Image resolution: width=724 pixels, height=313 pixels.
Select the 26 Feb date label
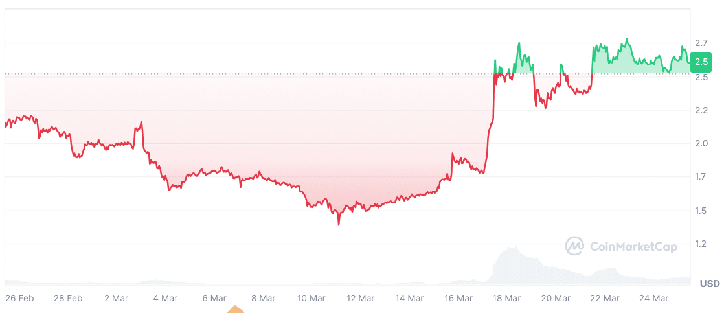tap(19, 298)
